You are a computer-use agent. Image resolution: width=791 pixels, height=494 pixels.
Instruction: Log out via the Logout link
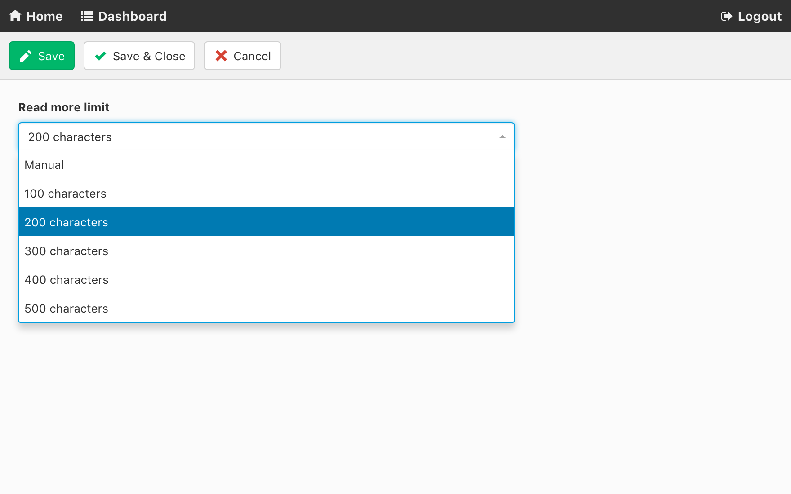pos(759,16)
